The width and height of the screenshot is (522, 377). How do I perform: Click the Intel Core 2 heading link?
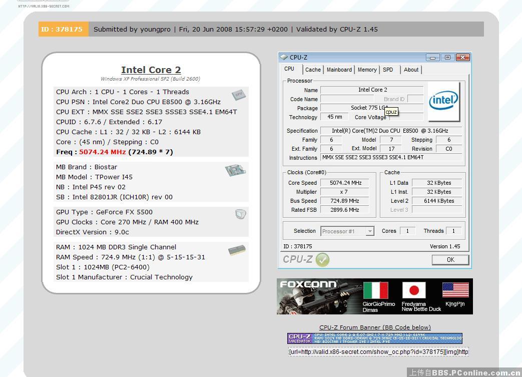coord(151,70)
